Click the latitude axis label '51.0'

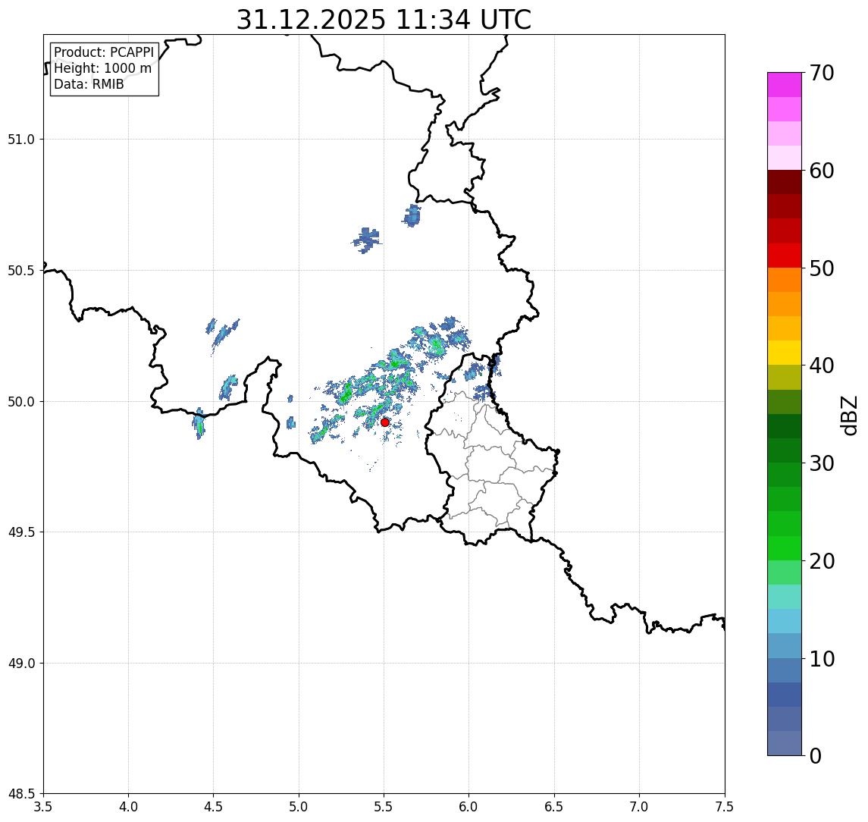21,140
